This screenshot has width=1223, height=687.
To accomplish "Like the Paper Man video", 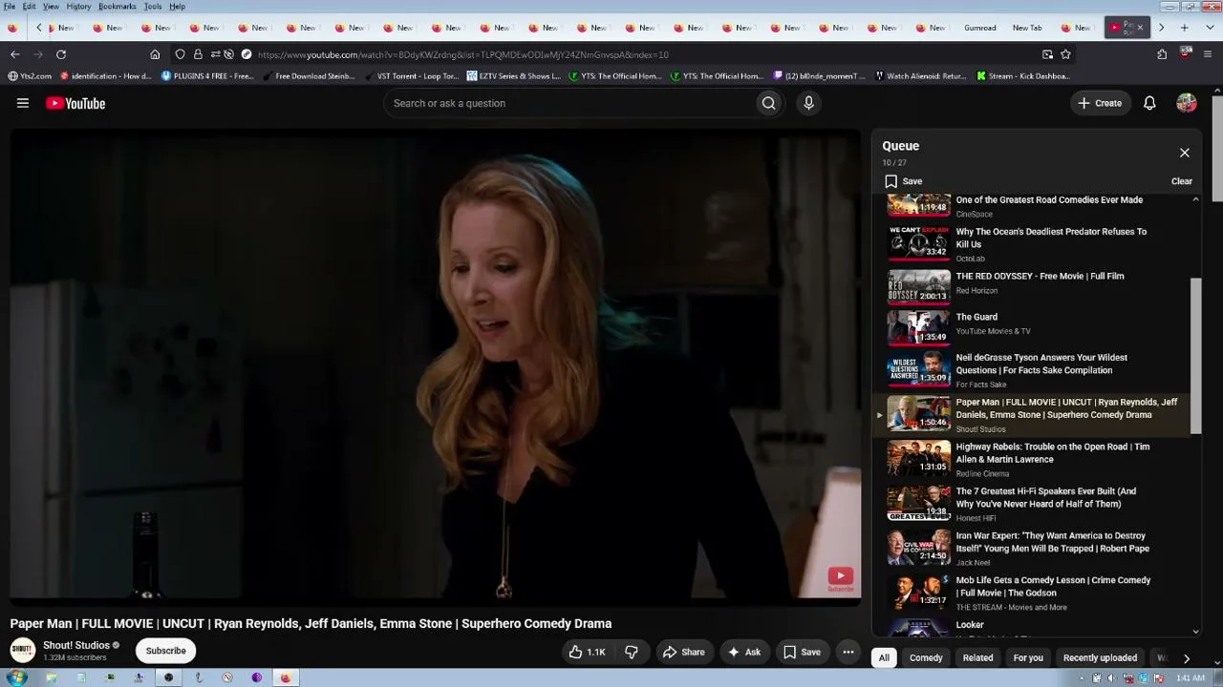I will tap(588, 652).
